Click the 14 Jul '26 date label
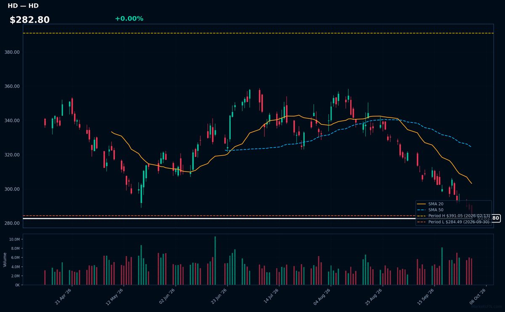This screenshot has width=505, height=312. 271,296
